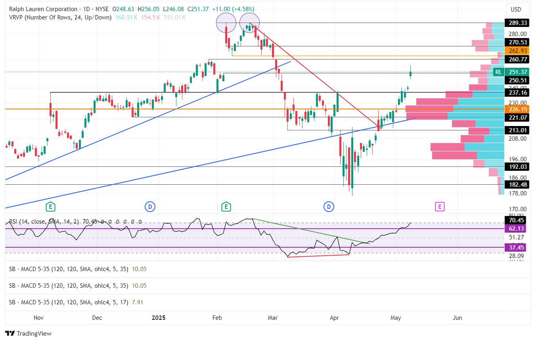Click the +11.00 (+4.58%) change value
536x342 pixels.
[233, 9]
